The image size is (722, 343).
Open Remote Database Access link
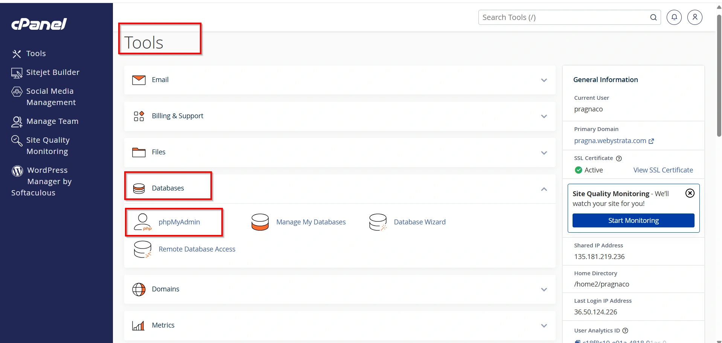pos(197,249)
